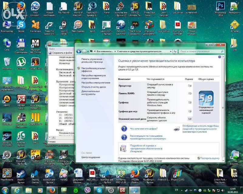Click the "Повторить оценку" link
Viewport: 243px width, 194px height.
pyautogui.click(x=210, y=158)
